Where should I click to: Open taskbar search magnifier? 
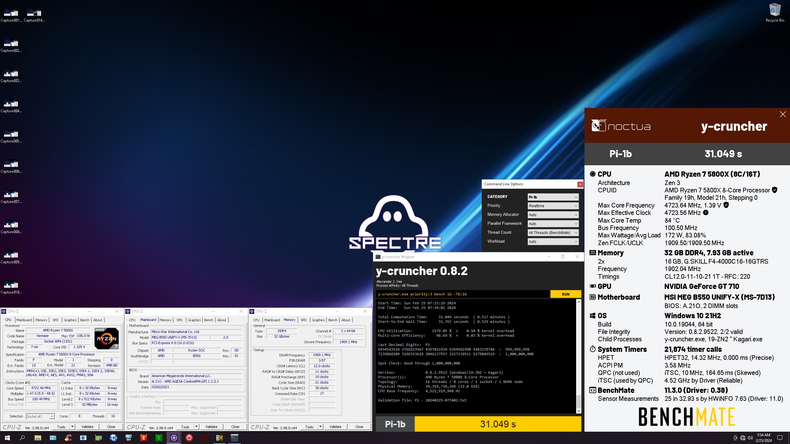click(22, 438)
